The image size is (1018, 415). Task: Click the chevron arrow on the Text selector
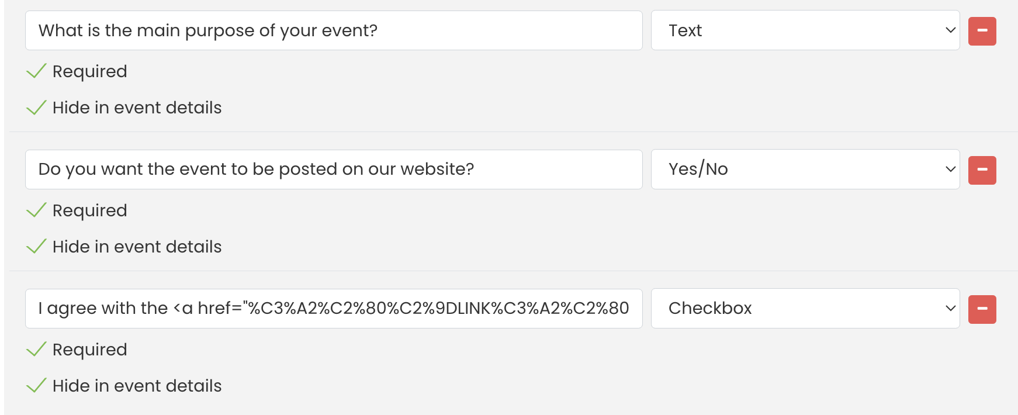click(950, 30)
